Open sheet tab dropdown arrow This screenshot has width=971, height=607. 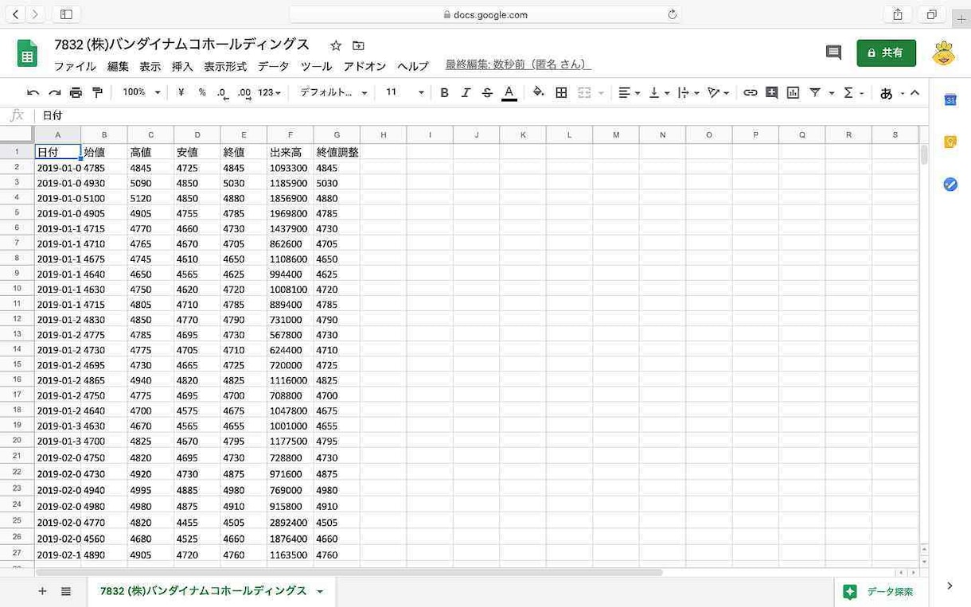[320, 592]
